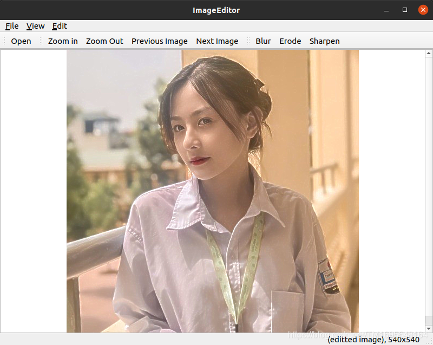Viewport: 433px width, 345px height.
Task: Close the ImageEditor window
Action: pos(423,10)
